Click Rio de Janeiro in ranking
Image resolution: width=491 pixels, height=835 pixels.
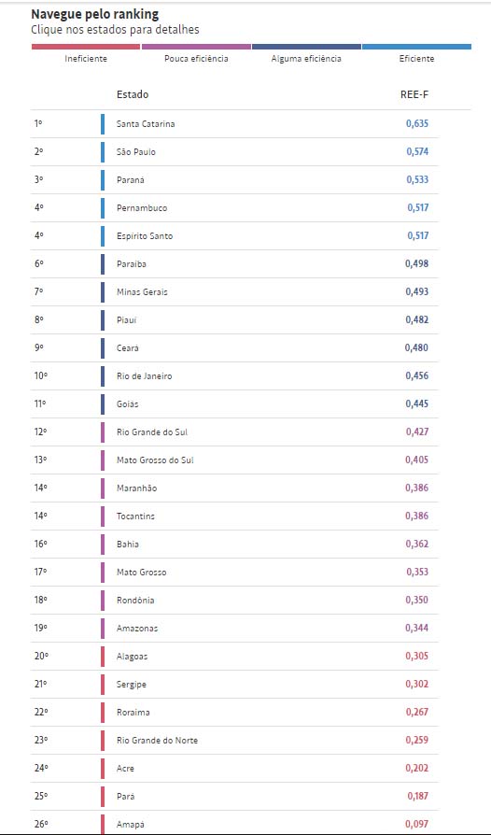234,376
